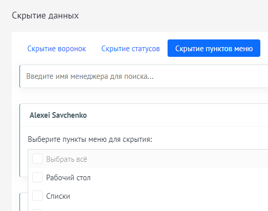Select the Скрытие пунктов меню tab

pyautogui.click(x=214, y=48)
